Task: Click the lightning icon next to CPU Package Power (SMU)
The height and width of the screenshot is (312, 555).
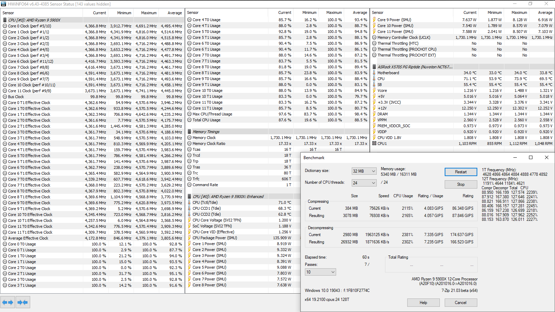Action: click(x=189, y=238)
